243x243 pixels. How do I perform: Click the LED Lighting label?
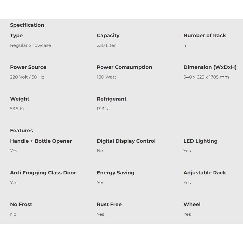[x=200, y=141]
